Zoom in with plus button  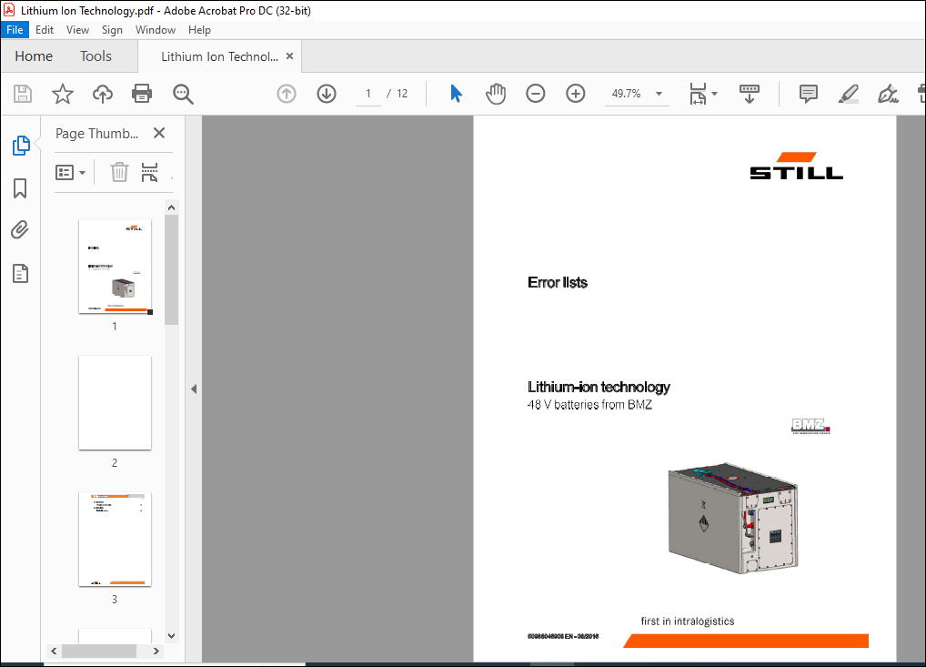point(576,94)
